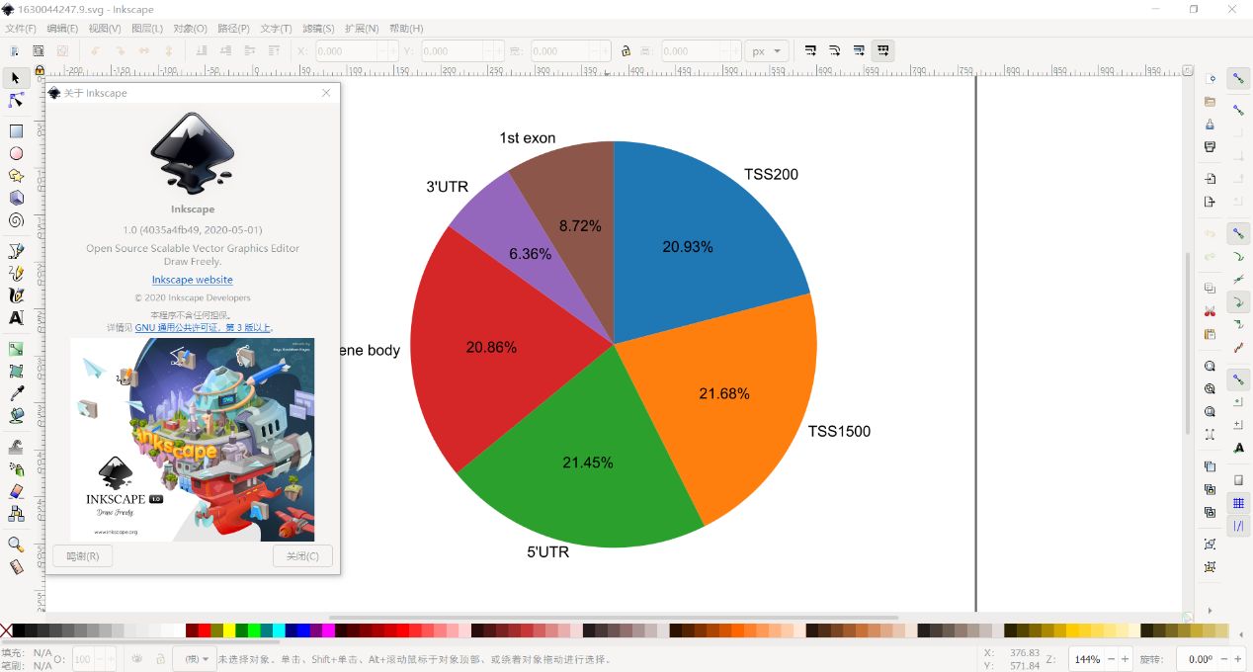Screen dimensions: 1253x672
Task: Select the Rectangle tool
Action: coord(14,129)
